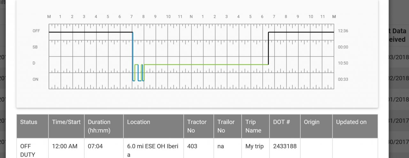Image resolution: width=409 pixels, height=158 pixels.
Task: Click the D row total 10:50
Action: click(x=343, y=63)
